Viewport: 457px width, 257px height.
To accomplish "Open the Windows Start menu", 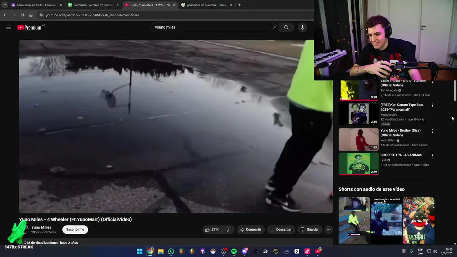I will [x=140, y=251].
